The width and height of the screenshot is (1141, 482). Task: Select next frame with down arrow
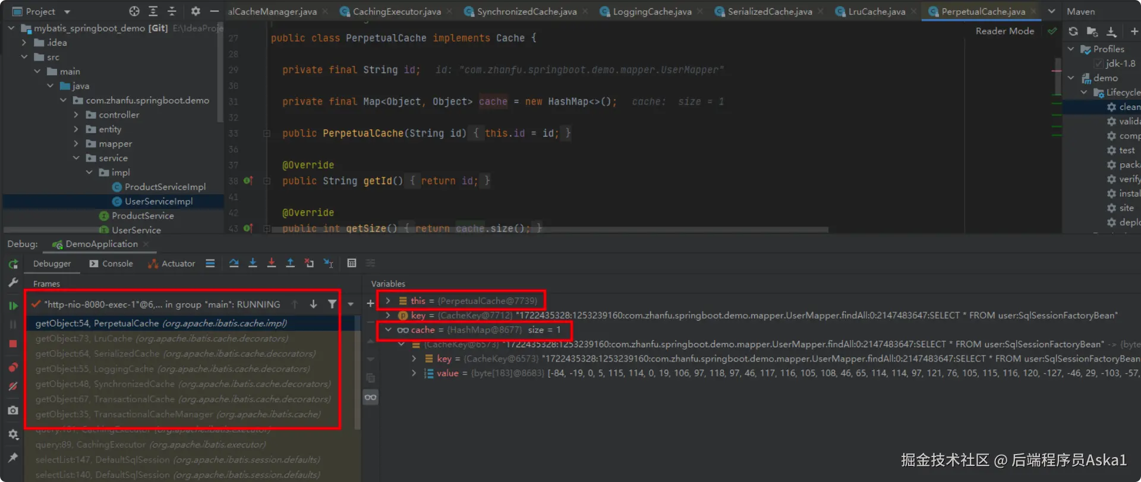click(x=313, y=305)
